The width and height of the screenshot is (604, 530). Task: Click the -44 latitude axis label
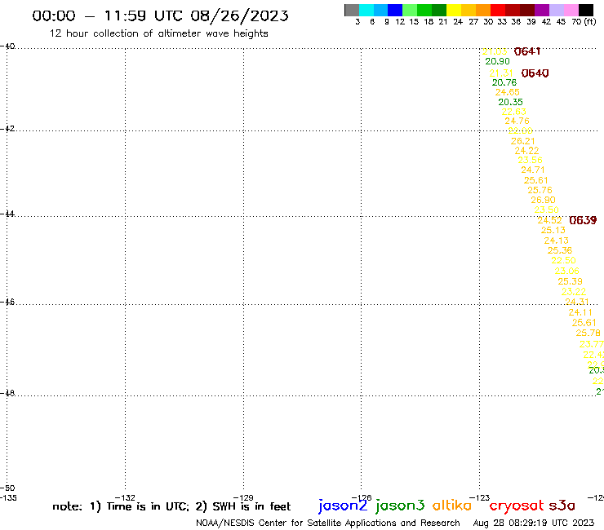[7, 214]
